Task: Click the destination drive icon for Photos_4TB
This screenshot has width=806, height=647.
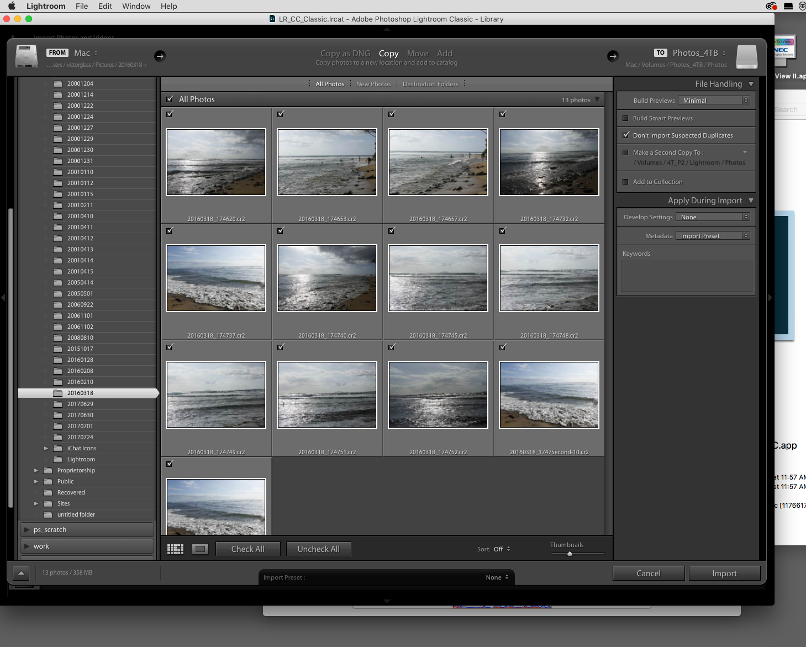Action: [747, 56]
